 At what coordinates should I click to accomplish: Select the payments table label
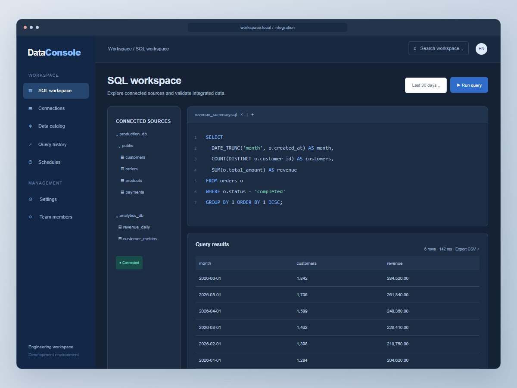tap(135, 192)
